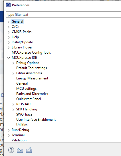Expand the Terminal node arrow

pos(9,135)
